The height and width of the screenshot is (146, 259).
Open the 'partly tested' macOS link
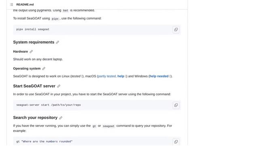point(107,76)
